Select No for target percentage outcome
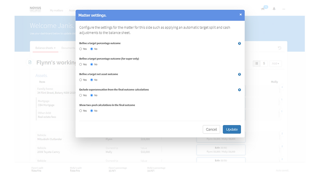The height and width of the screenshot is (180, 319). [92, 49]
